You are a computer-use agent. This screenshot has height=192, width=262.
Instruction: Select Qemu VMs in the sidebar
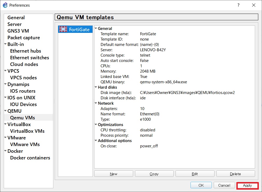[23, 118]
